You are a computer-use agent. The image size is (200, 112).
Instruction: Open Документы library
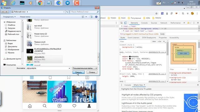(x=12, y=46)
